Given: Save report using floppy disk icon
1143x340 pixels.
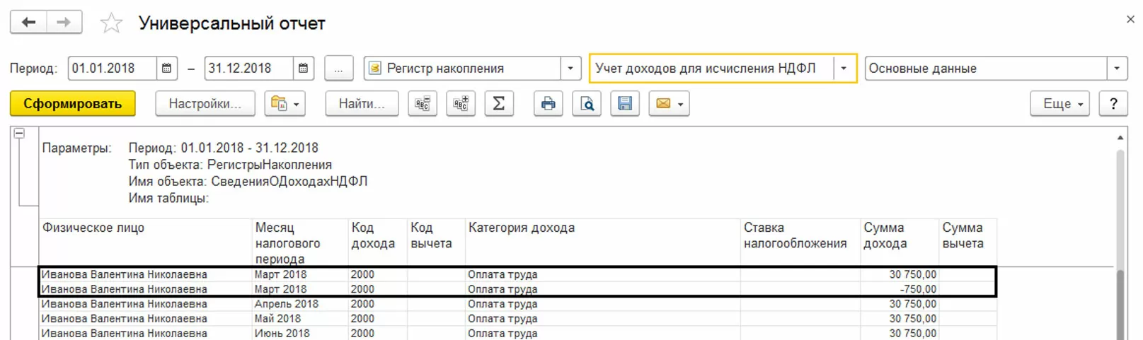Looking at the screenshot, I should click(x=625, y=104).
